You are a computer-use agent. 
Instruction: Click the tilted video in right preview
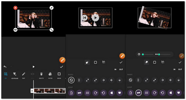[x=155, y=18]
